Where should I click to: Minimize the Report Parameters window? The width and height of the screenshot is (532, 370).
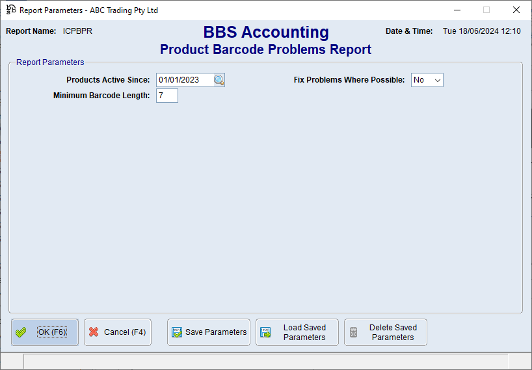point(457,10)
